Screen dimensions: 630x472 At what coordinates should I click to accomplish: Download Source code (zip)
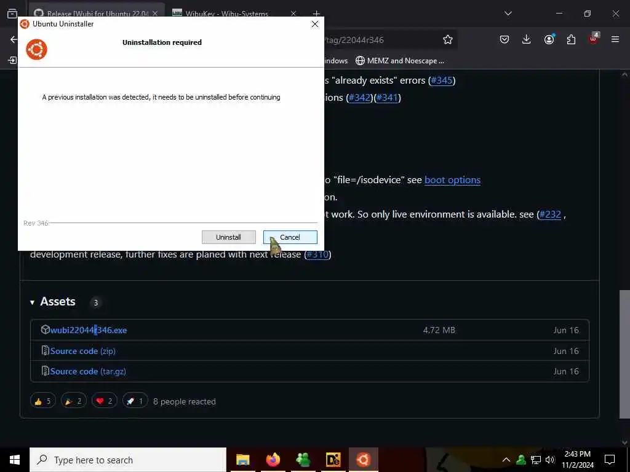pyautogui.click(x=83, y=351)
